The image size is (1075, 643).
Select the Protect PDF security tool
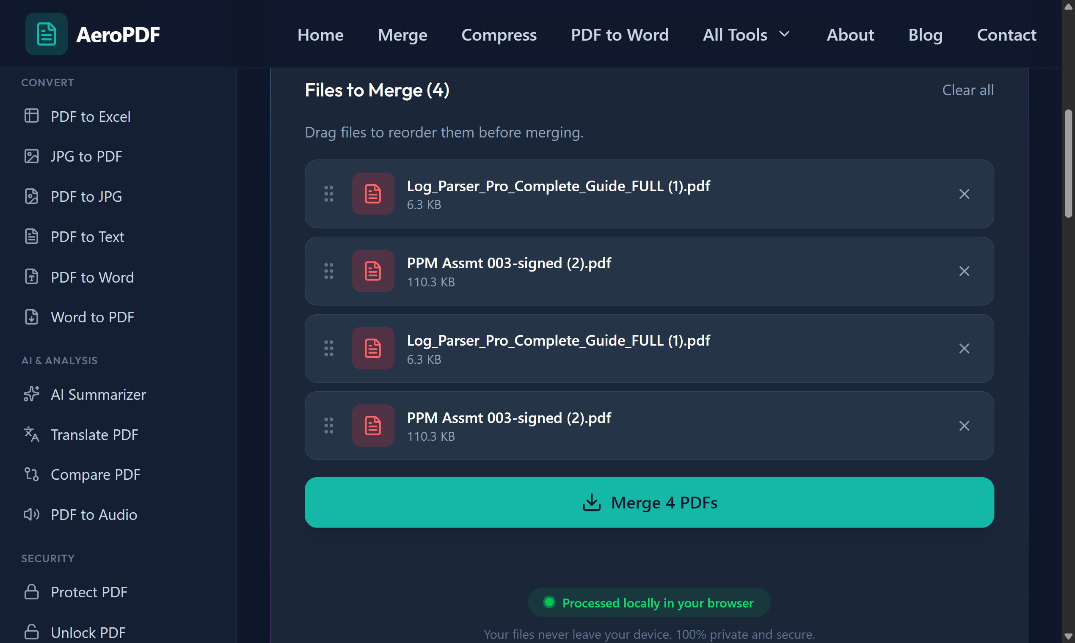point(89,592)
